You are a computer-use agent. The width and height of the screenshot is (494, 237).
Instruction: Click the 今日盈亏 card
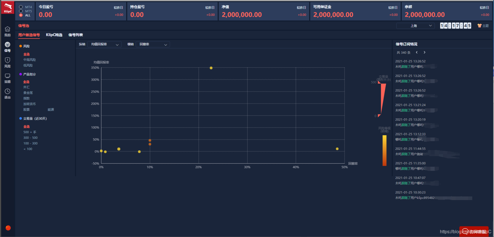(81, 11)
